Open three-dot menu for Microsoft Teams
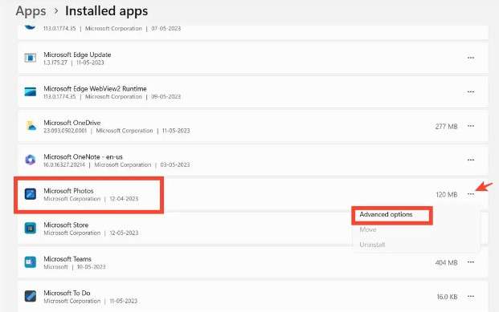This screenshot has width=499, height=312. pyautogui.click(x=471, y=262)
